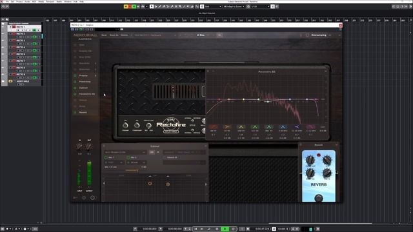The height and width of the screenshot is (232, 413).
Task: Click the UI Size control in plugin header
Action: point(201,35)
